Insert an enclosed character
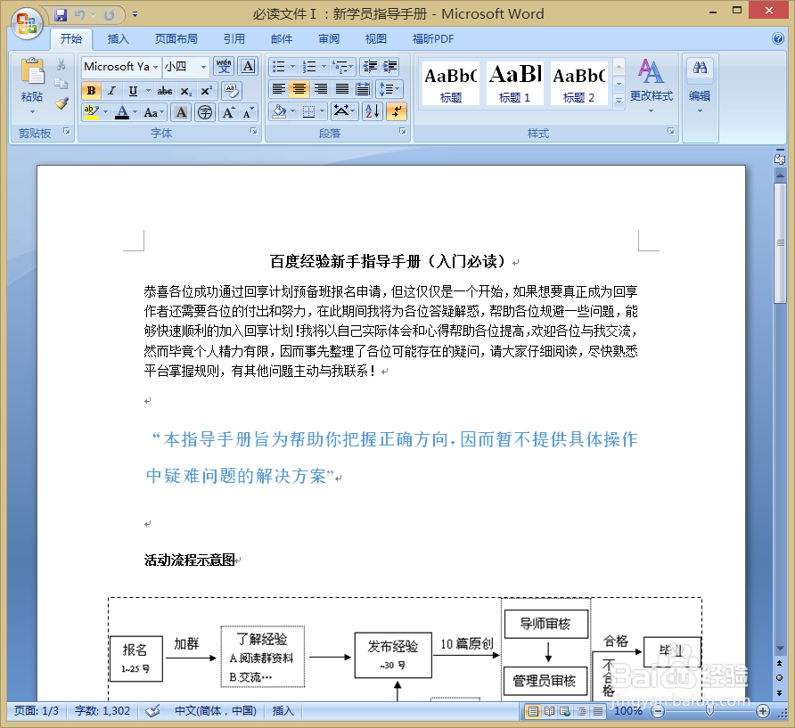Viewport: 795px width, 728px height. pos(205,112)
